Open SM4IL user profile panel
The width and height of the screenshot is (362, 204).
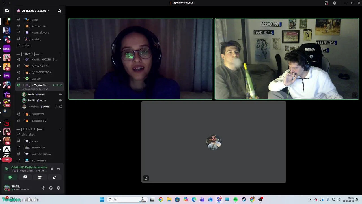21,188
